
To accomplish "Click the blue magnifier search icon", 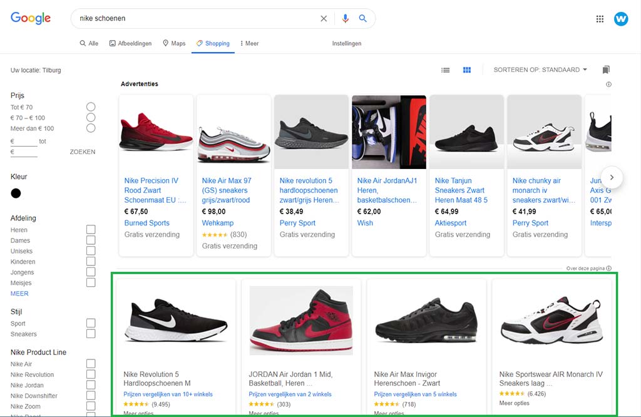I will [x=362, y=18].
